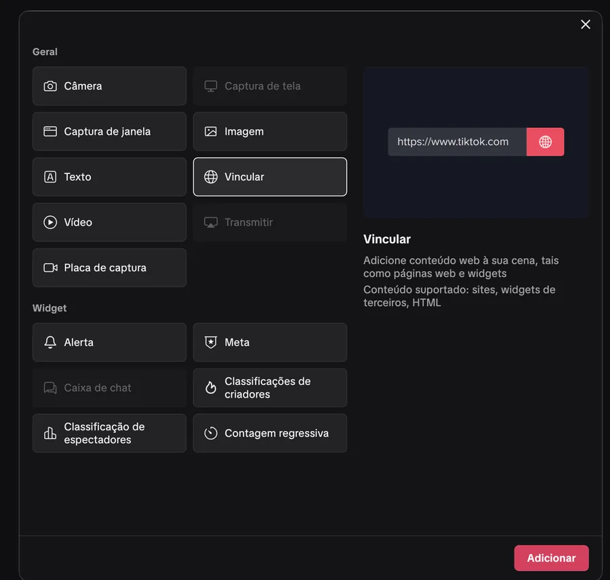Close the add source dialog
The image size is (610, 580).
(586, 24)
